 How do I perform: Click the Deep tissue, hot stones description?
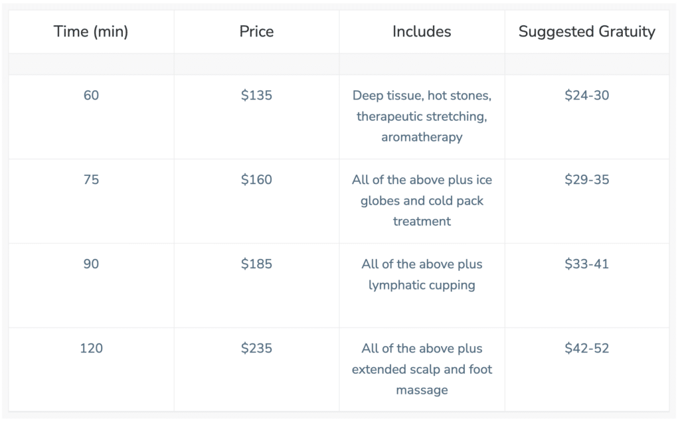click(422, 116)
